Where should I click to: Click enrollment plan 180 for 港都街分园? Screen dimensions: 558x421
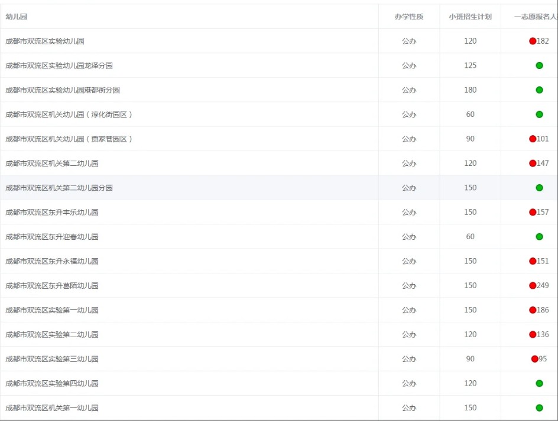pyautogui.click(x=470, y=90)
